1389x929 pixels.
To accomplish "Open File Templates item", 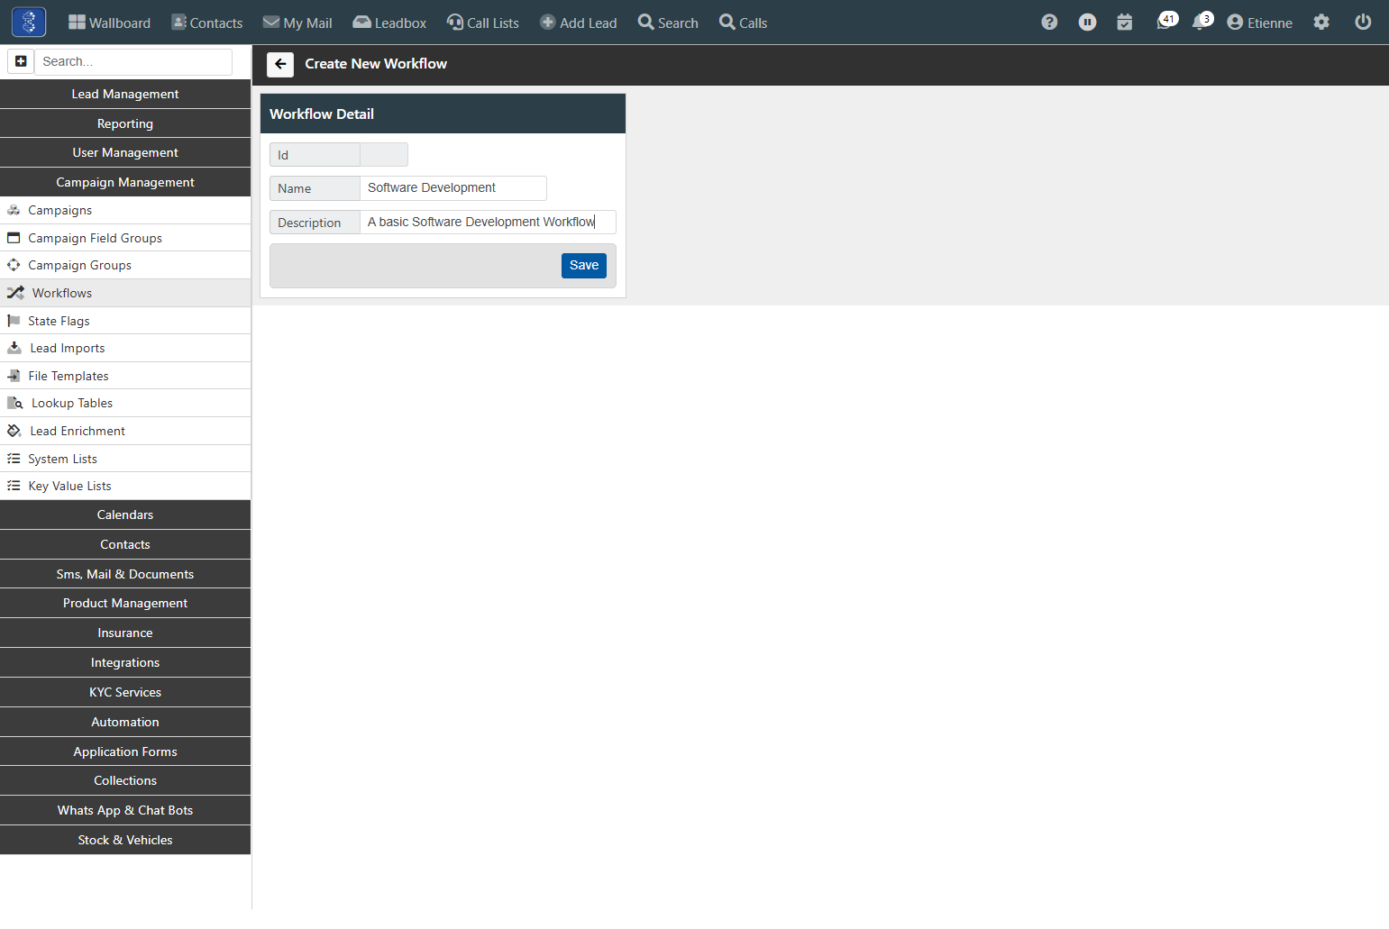I will (x=125, y=376).
